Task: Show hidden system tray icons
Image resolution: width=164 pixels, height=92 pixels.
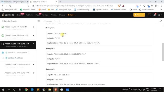Action: click(x=131, y=90)
